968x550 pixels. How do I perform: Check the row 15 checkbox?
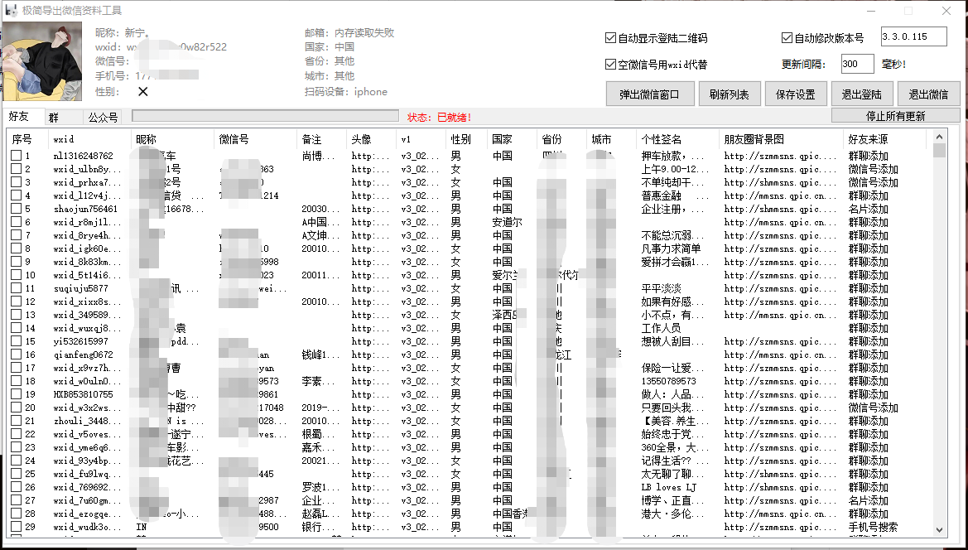[x=16, y=341]
